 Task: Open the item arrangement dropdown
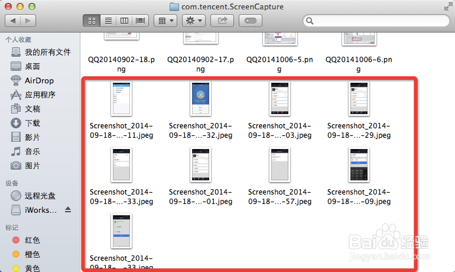pyautogui.click(x=165, y=21)
